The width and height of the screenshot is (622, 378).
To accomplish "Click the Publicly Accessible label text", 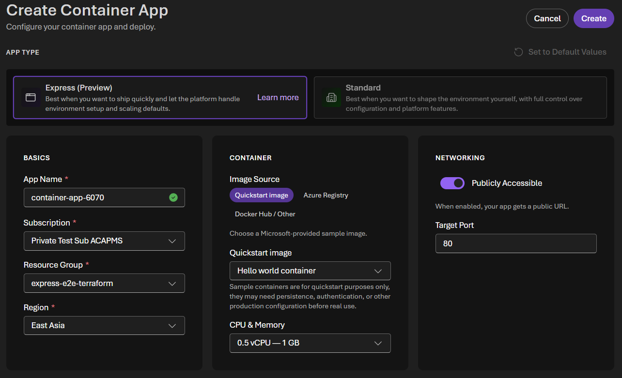I will pos(507,183).
